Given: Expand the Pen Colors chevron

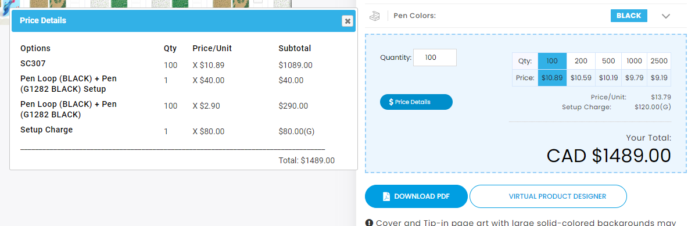Looking at the screenshot, I should (665, 16).
